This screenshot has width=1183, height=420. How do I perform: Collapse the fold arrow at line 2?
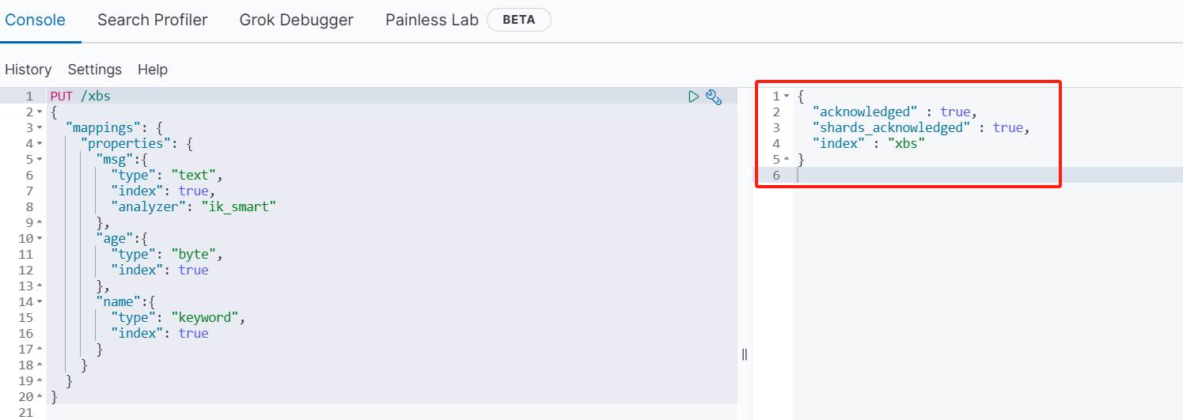click(40, 112)
